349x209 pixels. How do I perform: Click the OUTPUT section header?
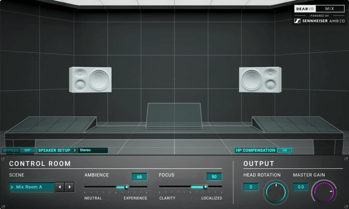(259, 164)
